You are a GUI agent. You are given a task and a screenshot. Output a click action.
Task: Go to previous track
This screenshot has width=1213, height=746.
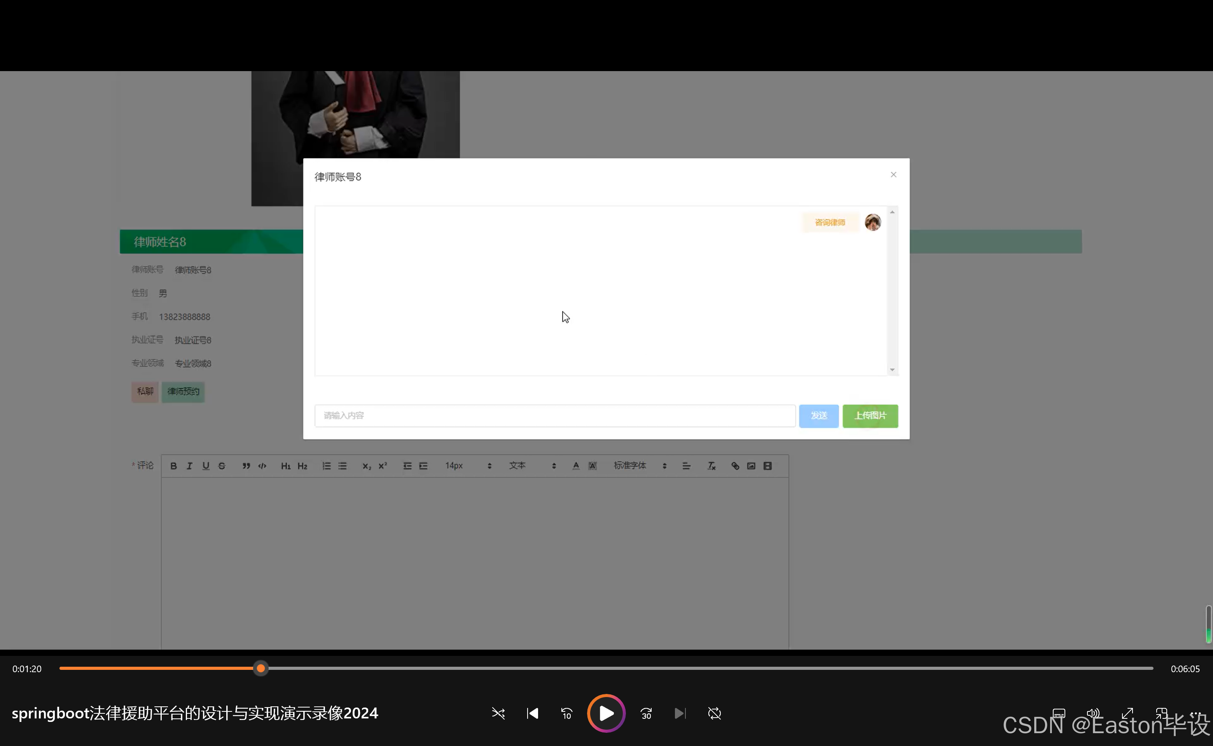532,713
